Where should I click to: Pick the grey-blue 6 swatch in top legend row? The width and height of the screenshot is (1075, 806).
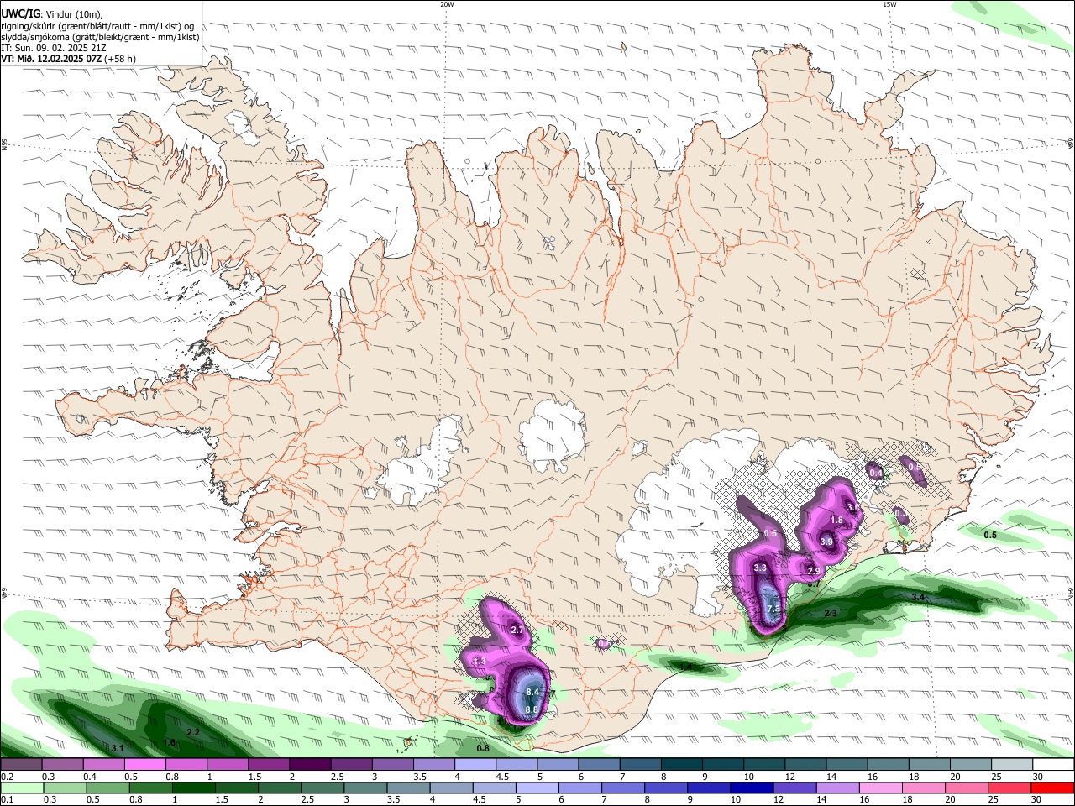597,765
